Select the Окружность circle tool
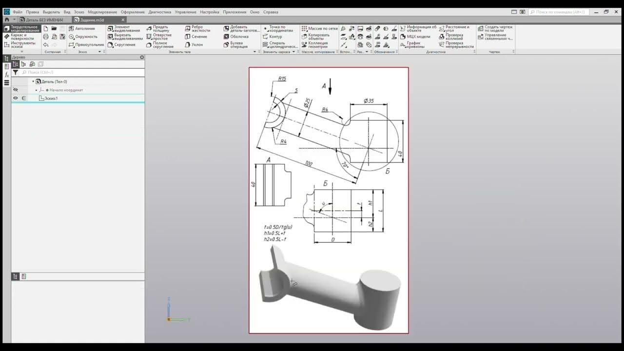 tap(83, 37)
